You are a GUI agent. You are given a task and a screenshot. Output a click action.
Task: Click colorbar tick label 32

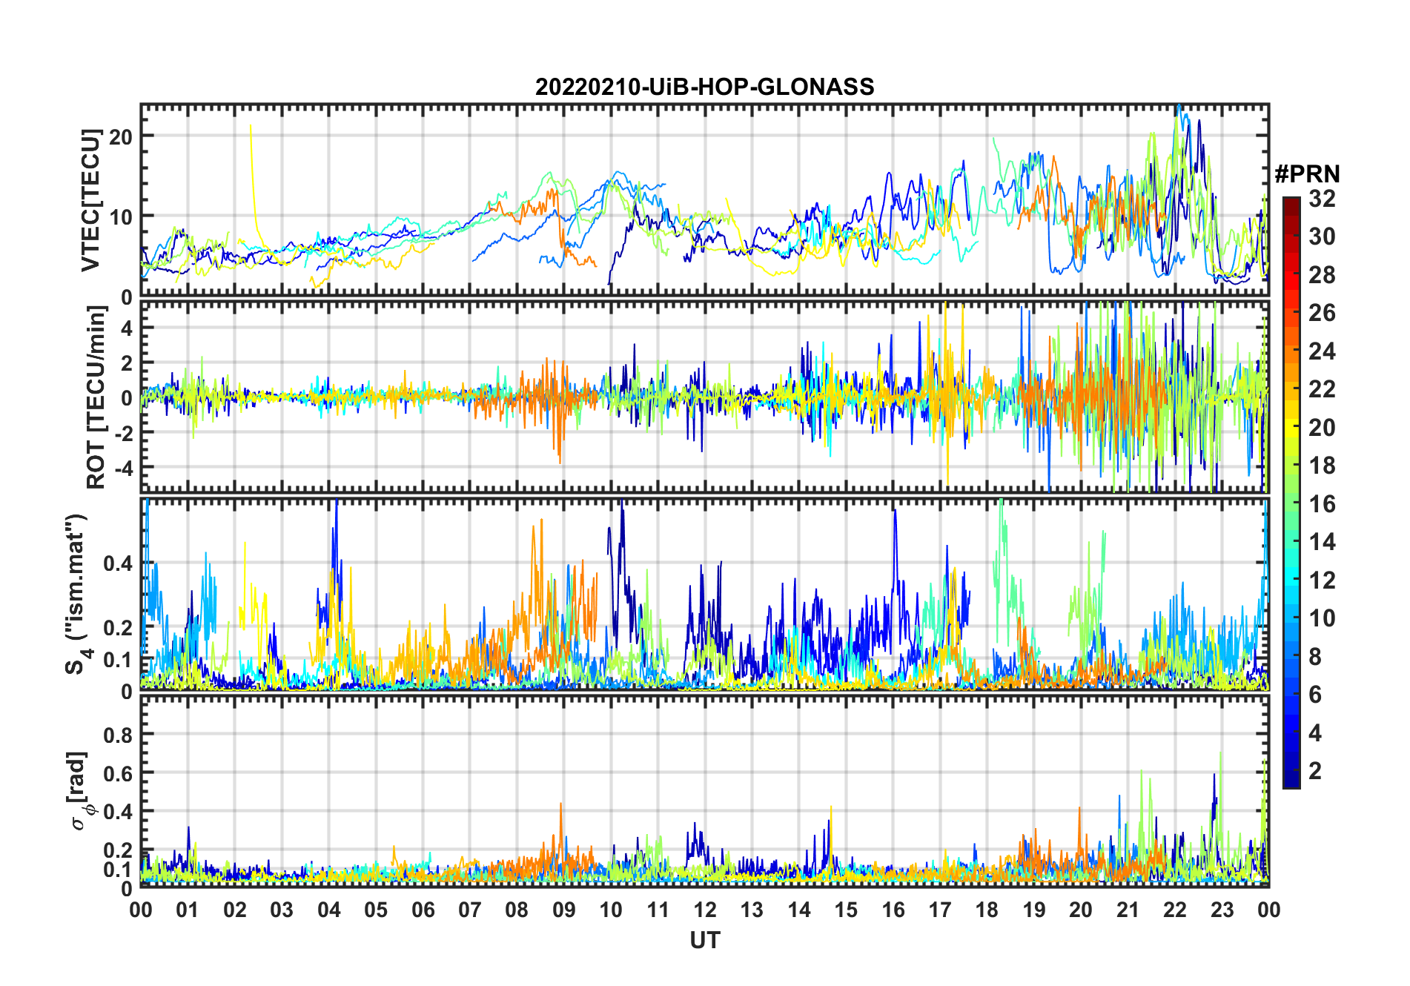tap(1322, 199)
